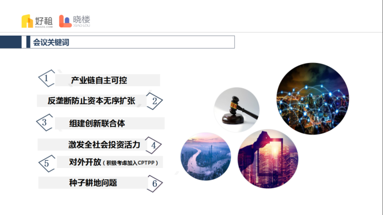The height and width of the screenshot is (215, 383).
Task: Select the number 4 diamond marker
Action: pos(153,145)
